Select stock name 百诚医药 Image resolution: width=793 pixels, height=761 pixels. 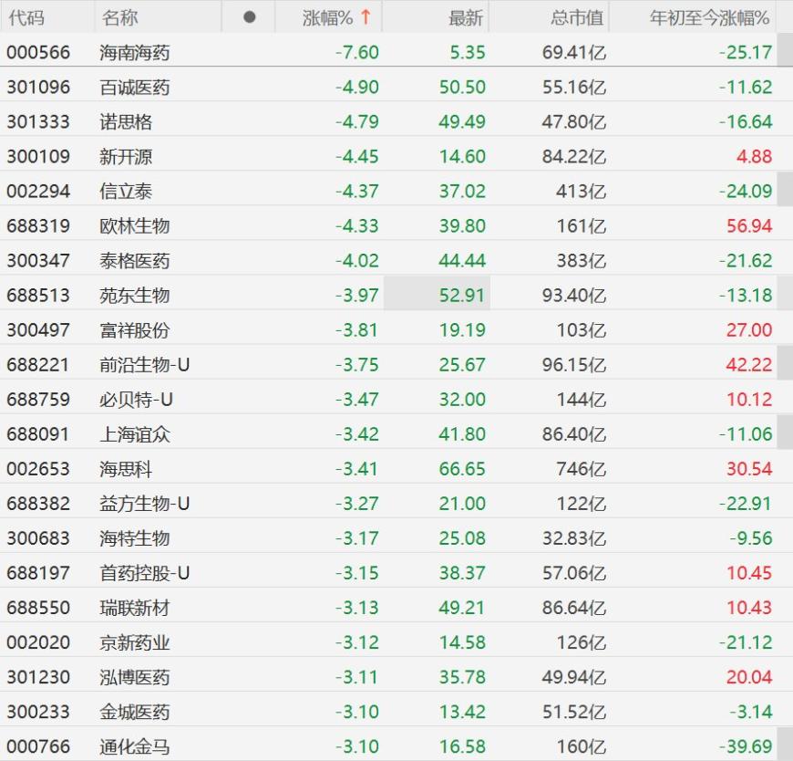click(135, 87)
